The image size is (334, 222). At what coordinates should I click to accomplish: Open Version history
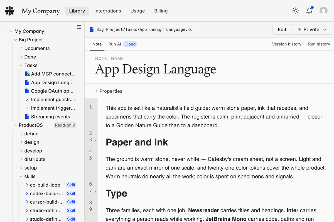[x=287, y=44]
